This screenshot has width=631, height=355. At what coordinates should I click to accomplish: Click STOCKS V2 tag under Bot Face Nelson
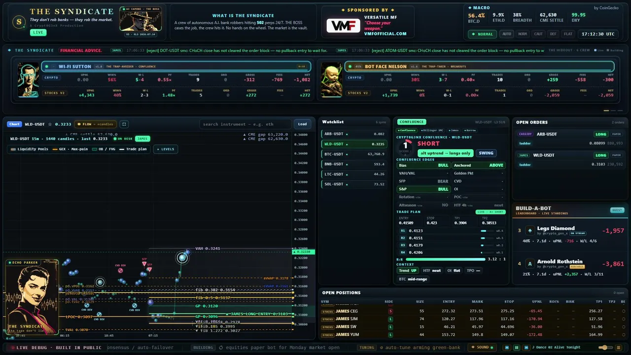click(x=358, y=93)
